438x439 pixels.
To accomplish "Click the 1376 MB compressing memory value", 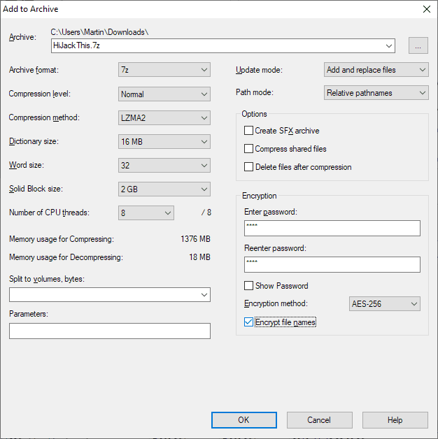I will [x=195, y=239].
